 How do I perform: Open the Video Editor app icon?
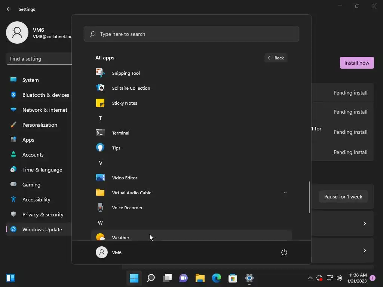(100, 178)
